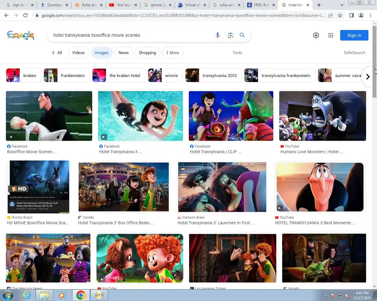Open Variety 'Box Office Beats' result link
The width and height of the screenshot is (377, 301).
(x=116, y=223)
